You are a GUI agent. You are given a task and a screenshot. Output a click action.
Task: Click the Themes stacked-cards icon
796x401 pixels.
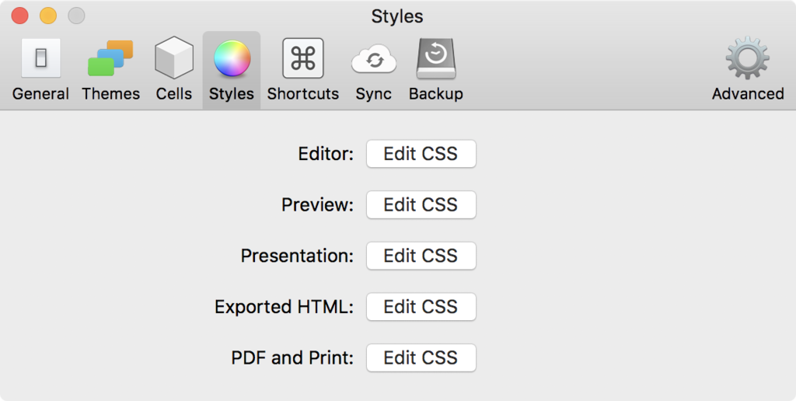click(110, 59)
